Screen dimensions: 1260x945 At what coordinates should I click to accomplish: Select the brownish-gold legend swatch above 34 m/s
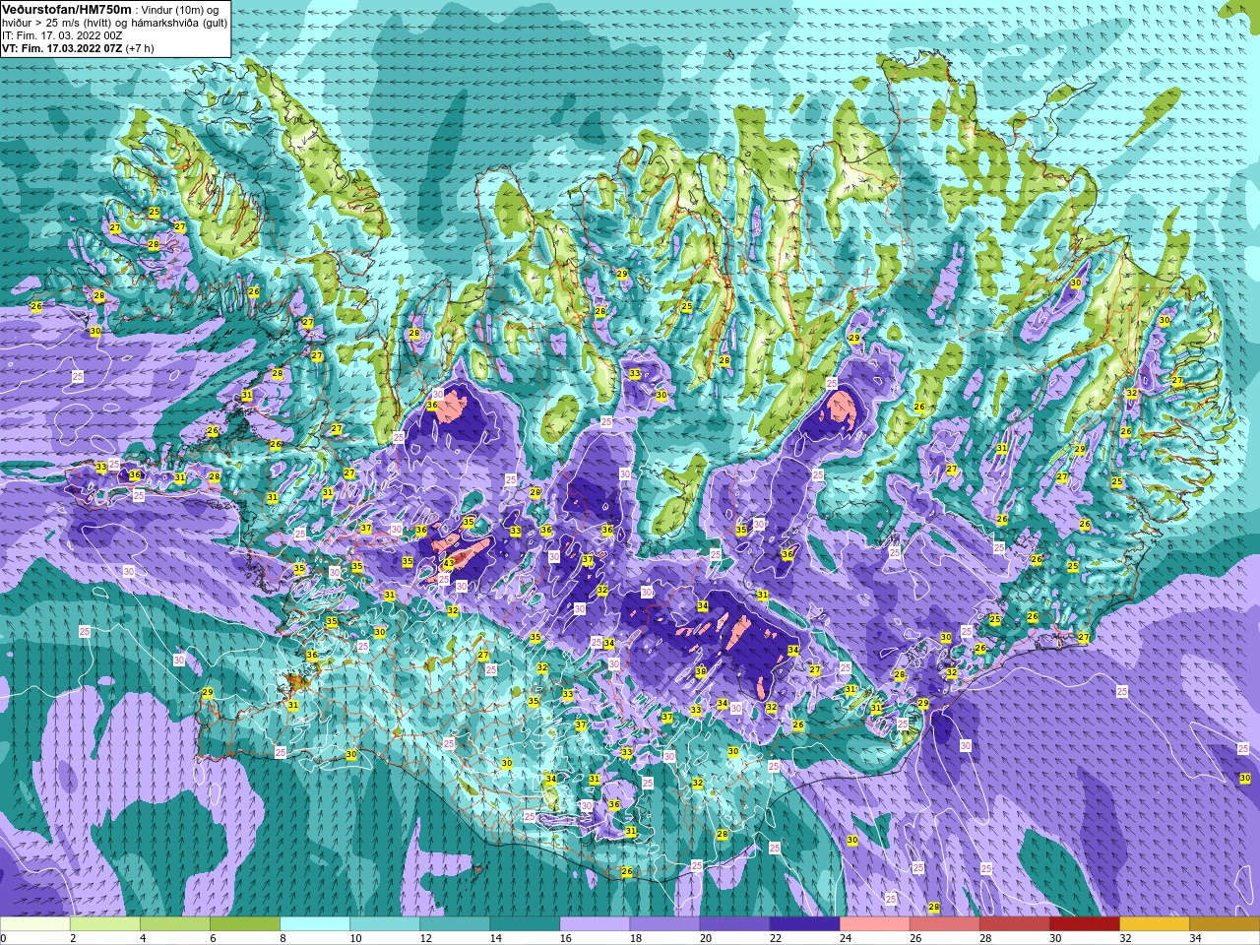1224,924
